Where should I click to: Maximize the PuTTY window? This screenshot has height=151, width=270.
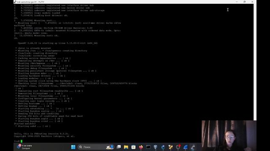tap(245, 2)
